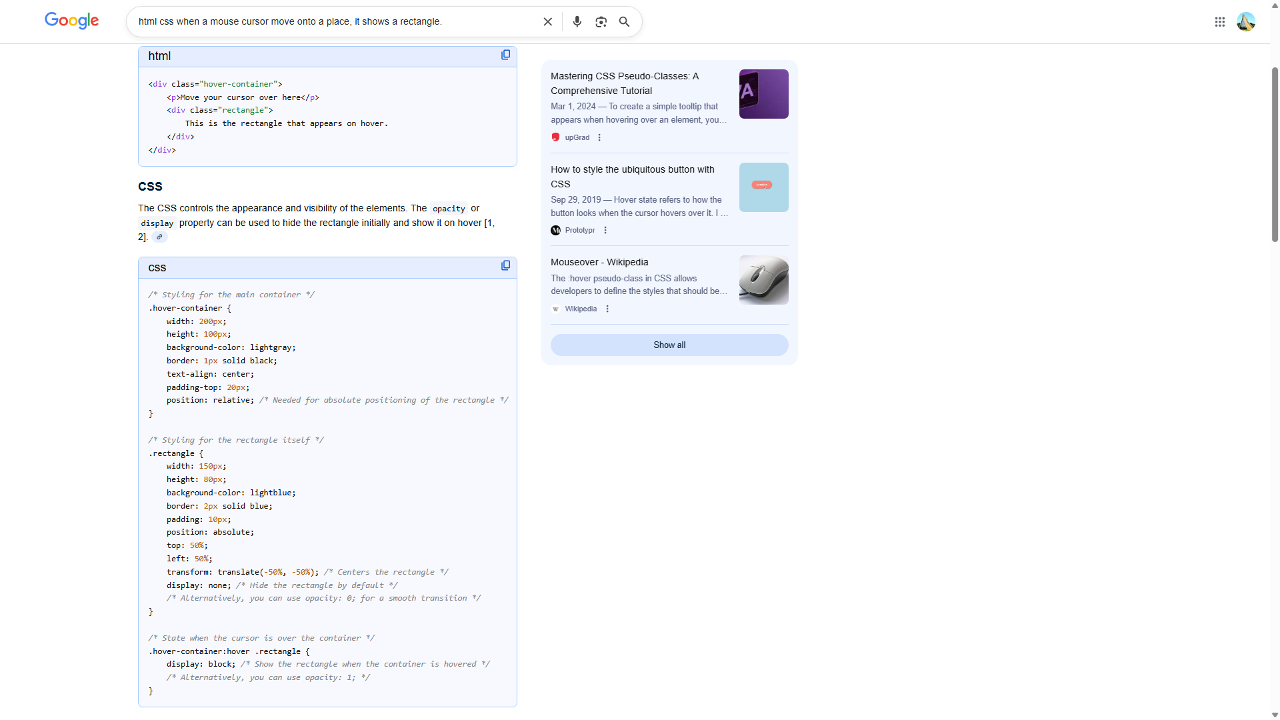
Task: Open the Google account avatar
Action: tap(1245, 22)
